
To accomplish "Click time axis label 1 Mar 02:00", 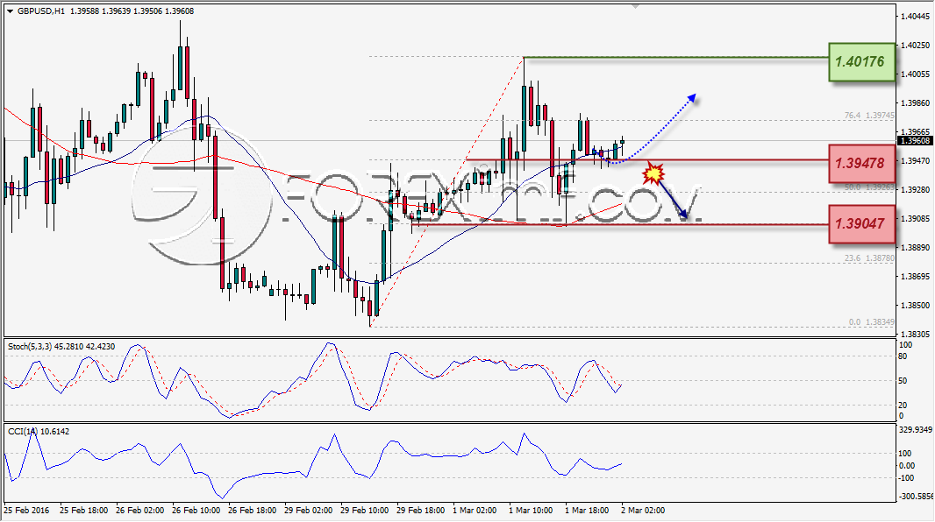I will tap(475, 511).
